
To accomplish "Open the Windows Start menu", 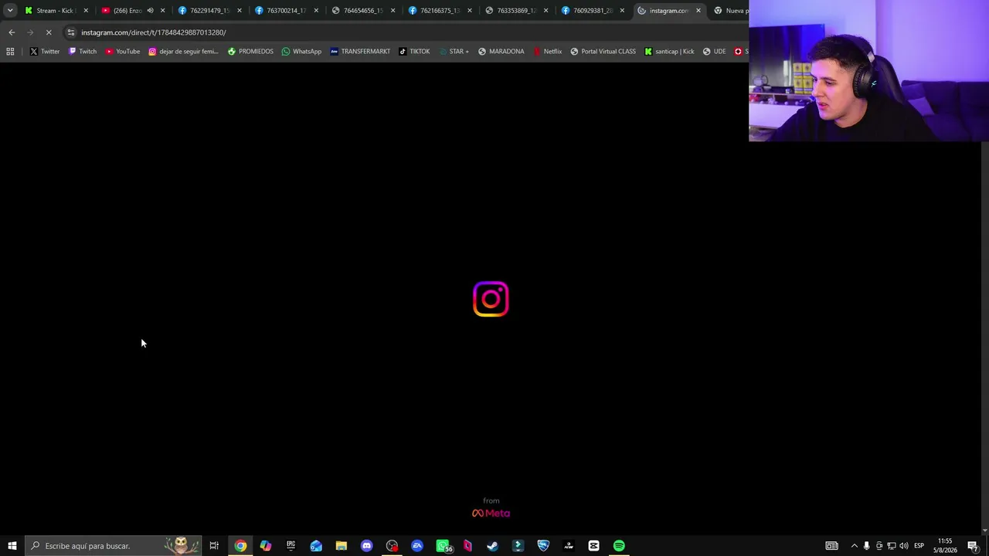I will (12, 546).
